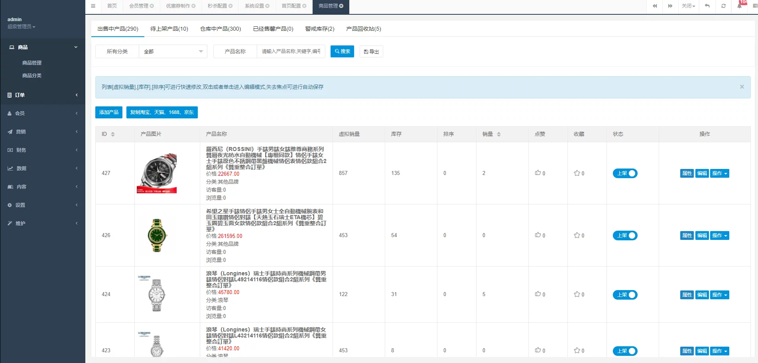Screen dimensions: 758x363
Task: Close the 秒杀配置 tab via its x icon
Action: coord(230,6)
